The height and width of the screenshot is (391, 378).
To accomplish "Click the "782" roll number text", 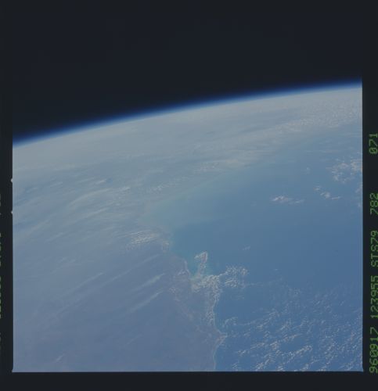I will pos(373,203).
